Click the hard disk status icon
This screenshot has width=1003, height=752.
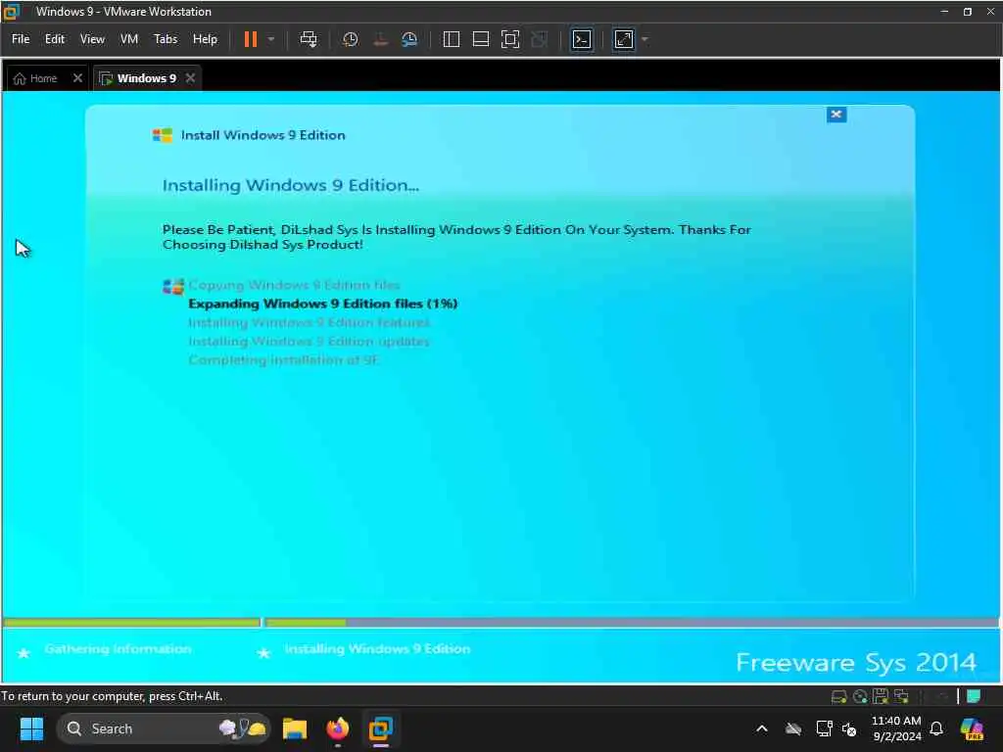838,696
